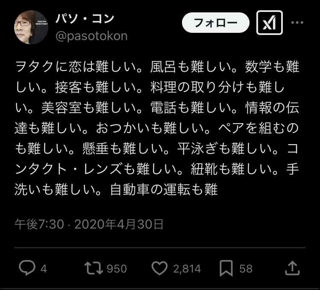View likes by clicking the 2,814 count

[x=187, y=269]
